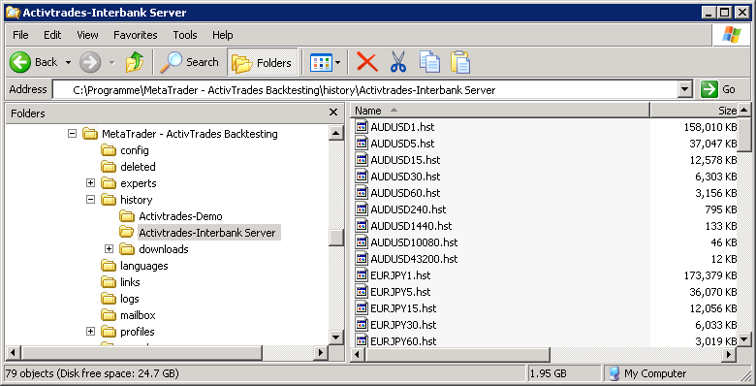The image size is (756, 386).
Task: Collapse the history folder node
Action: click(x=90, y=199)
